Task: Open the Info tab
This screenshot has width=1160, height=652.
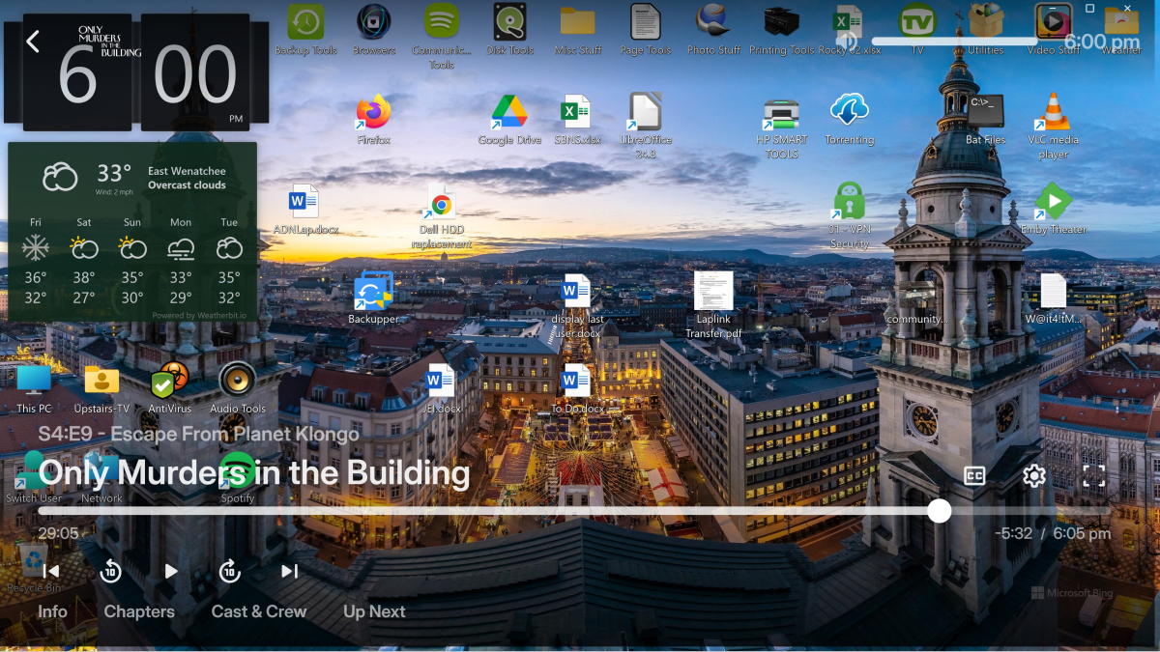Action: (x=52, y=611)
